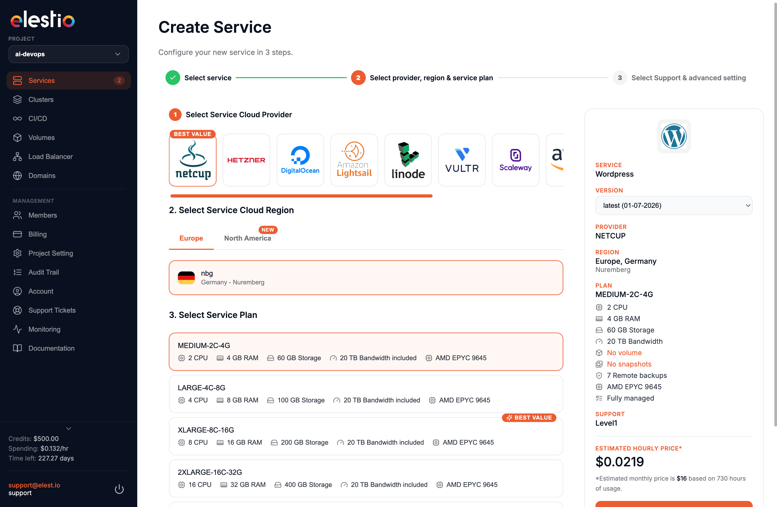Open the version dropdown latest (01-07-2026)
Image resolution: width=777 pixels, height=507 pixels.
(x=674, y=205)
